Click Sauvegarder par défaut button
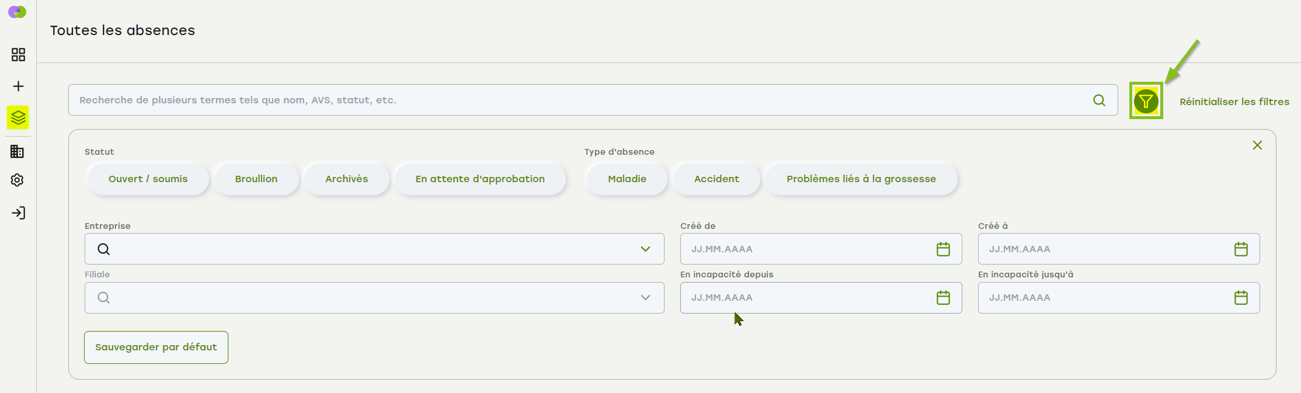 coord(156,347)
